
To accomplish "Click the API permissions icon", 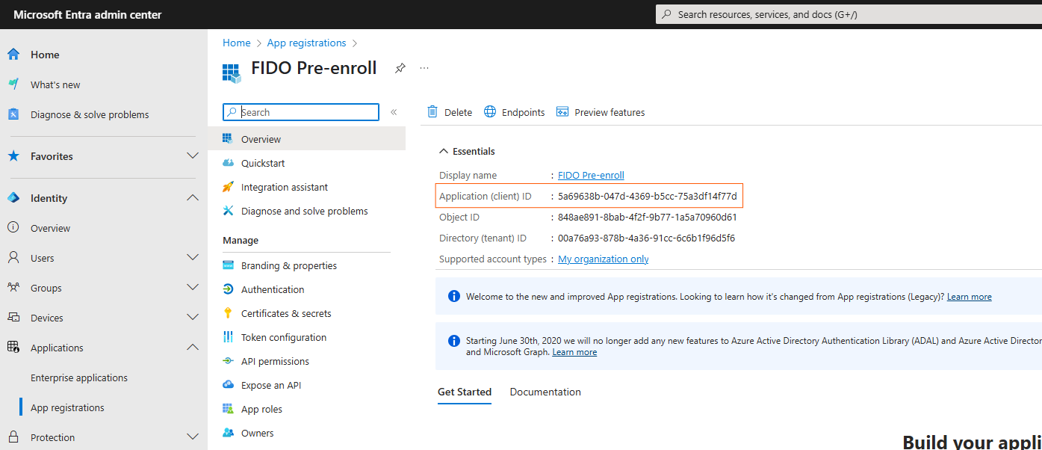I will point(228,361).
